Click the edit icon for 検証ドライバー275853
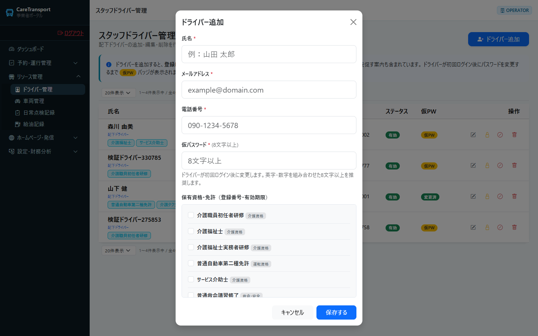Screen dimensions: 538x336 point(473,227)
